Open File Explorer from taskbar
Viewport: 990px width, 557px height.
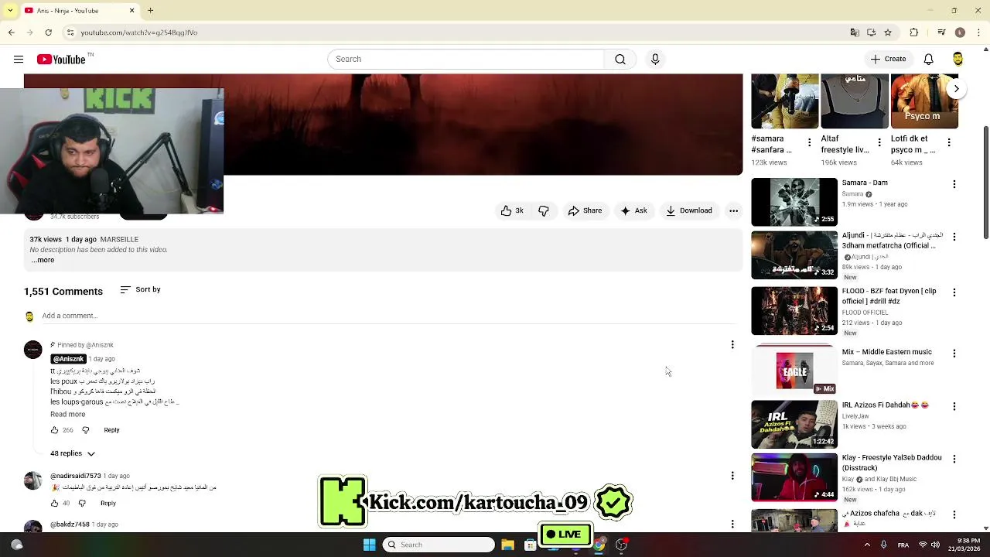click(508, 545)
